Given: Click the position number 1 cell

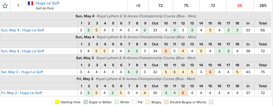Looking at the screenshot, I should (18, 6).
